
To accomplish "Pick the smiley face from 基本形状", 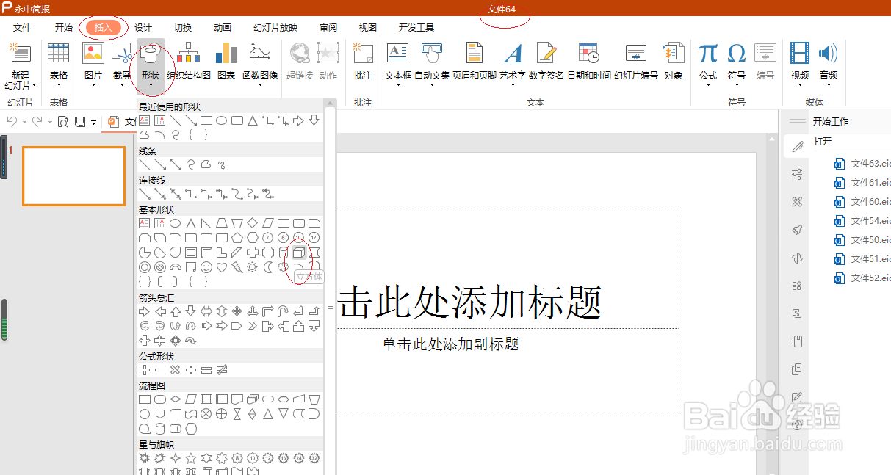I will [x=206, y=266].
